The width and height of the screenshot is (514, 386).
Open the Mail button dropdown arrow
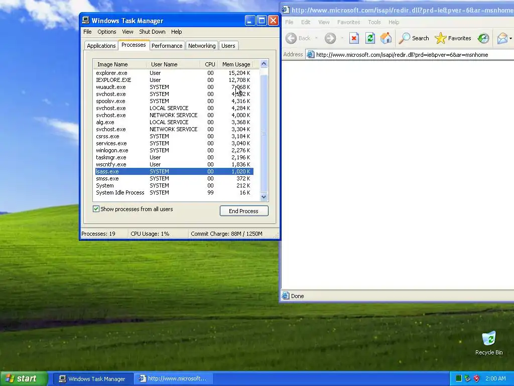[510, 38]
